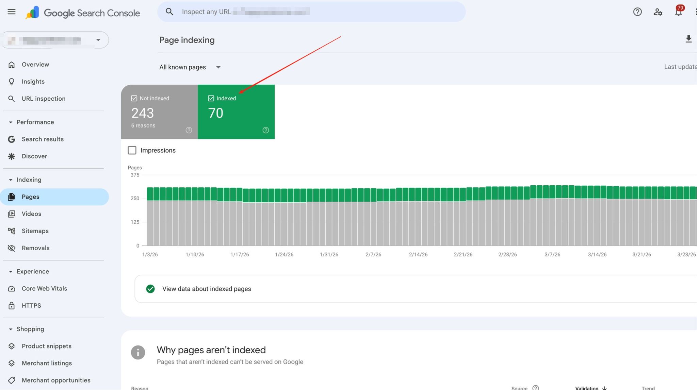The width and height of the screenshot is (697, 390).
Task: Open URL inspection from the sidebar
Action: 44,99
